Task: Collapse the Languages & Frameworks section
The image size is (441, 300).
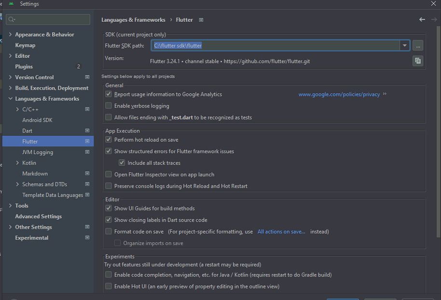Action: tap(11, 99)
